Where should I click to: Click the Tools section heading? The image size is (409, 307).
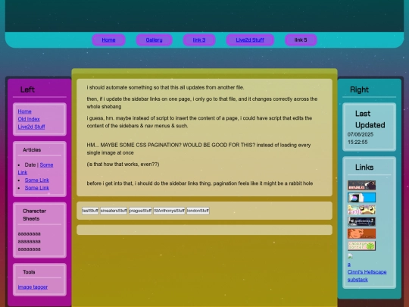click(x=29, y=272)
